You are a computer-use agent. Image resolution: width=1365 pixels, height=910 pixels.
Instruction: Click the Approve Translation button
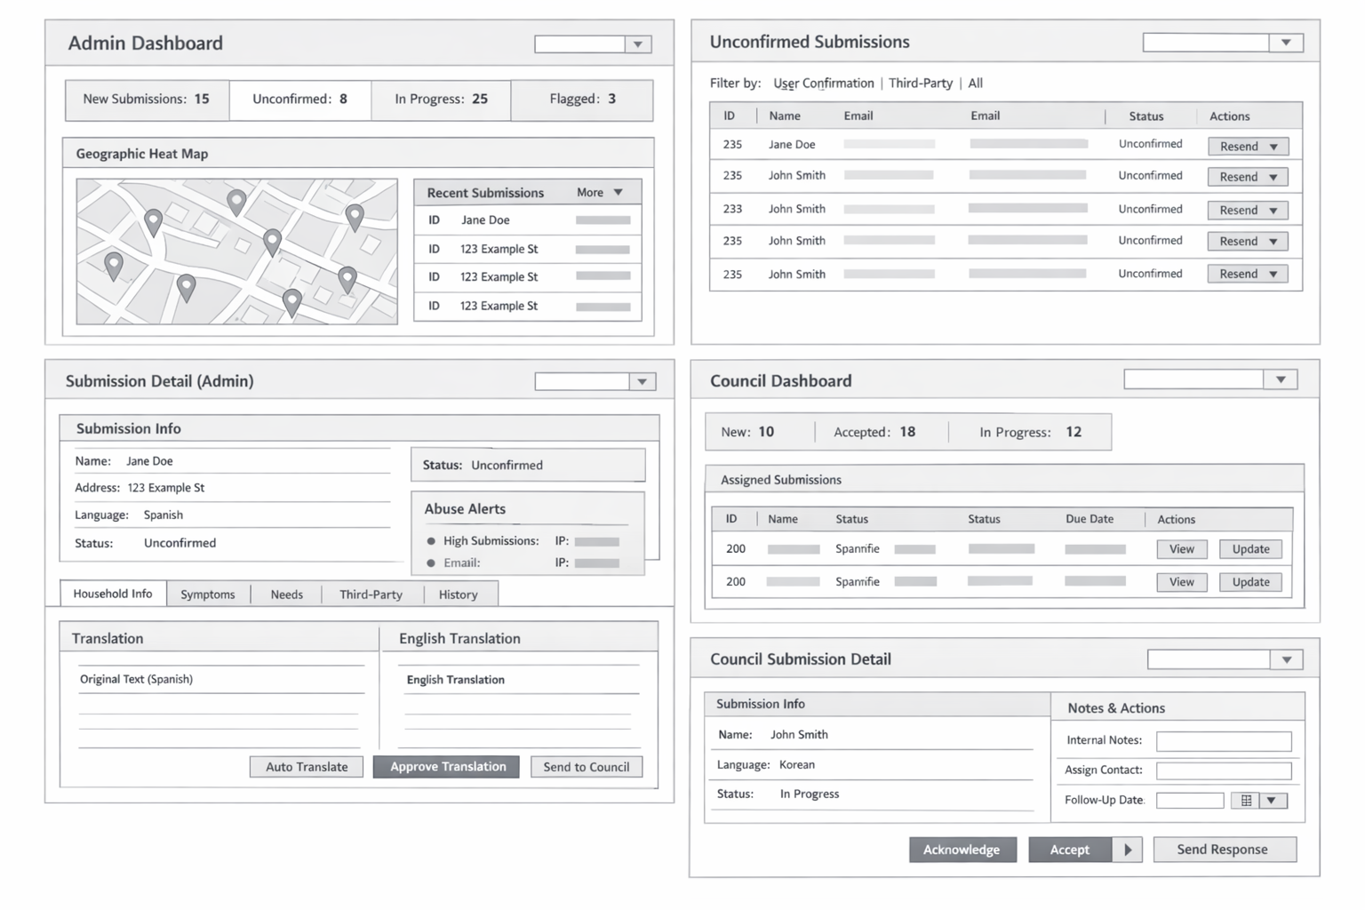(447, 767)
